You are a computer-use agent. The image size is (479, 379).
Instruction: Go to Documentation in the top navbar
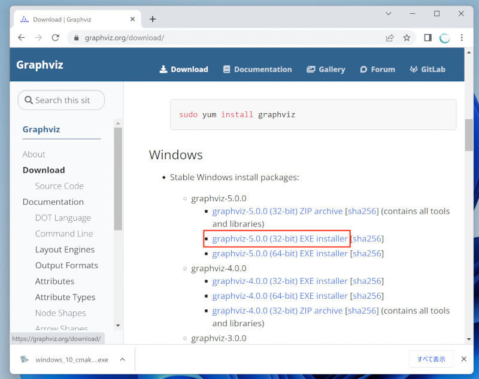click(257, 69)
